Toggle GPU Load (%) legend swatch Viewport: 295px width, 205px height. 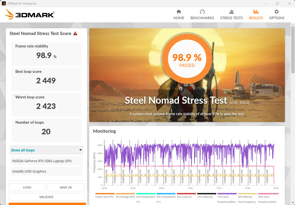[x=186, y=194]
